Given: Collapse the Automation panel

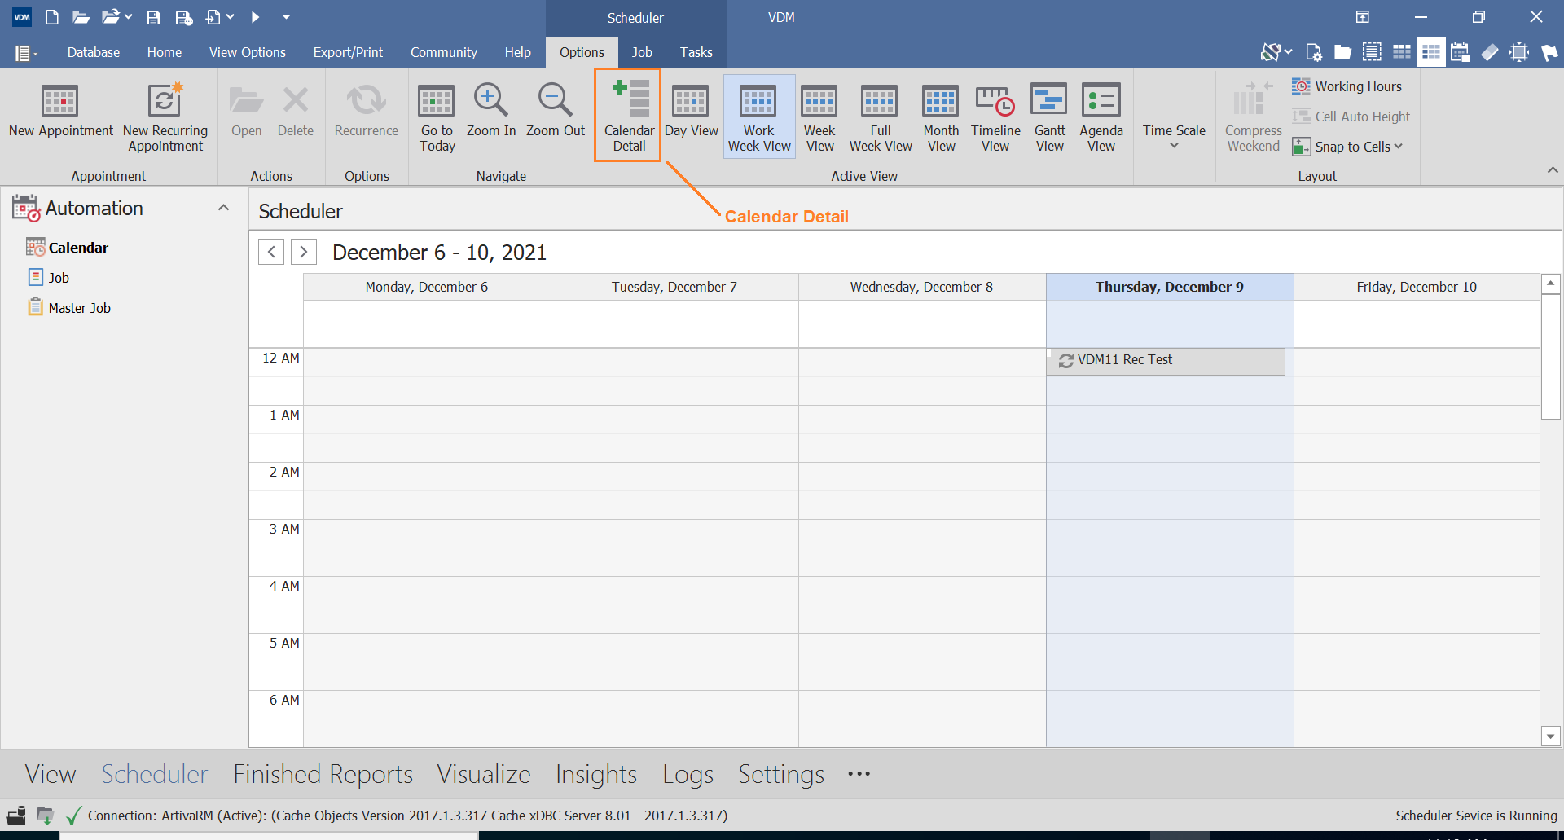Looking at the screenshot, I should tap(223, 208).
